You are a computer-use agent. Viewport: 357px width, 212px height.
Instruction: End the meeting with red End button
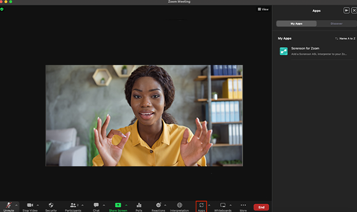261,207
